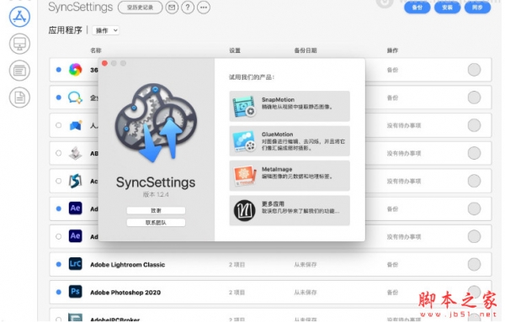Select Adobe Lightroom Classic name text
This screenshot has width=505, height=322.
coord(128,265)
